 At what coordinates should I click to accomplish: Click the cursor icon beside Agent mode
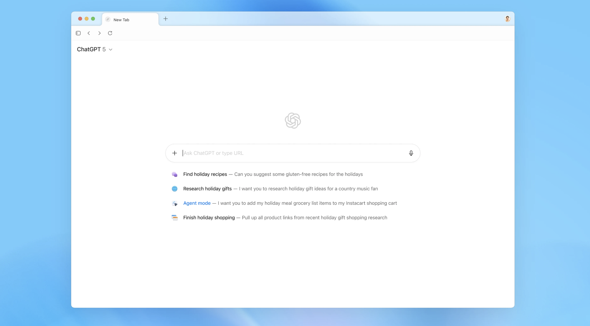pos(175,203)
